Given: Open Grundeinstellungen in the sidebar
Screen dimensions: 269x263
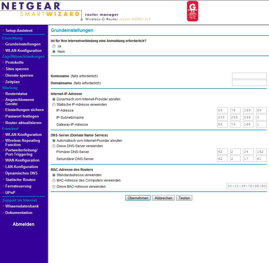Looking at the screenshot, I should 23,44.
